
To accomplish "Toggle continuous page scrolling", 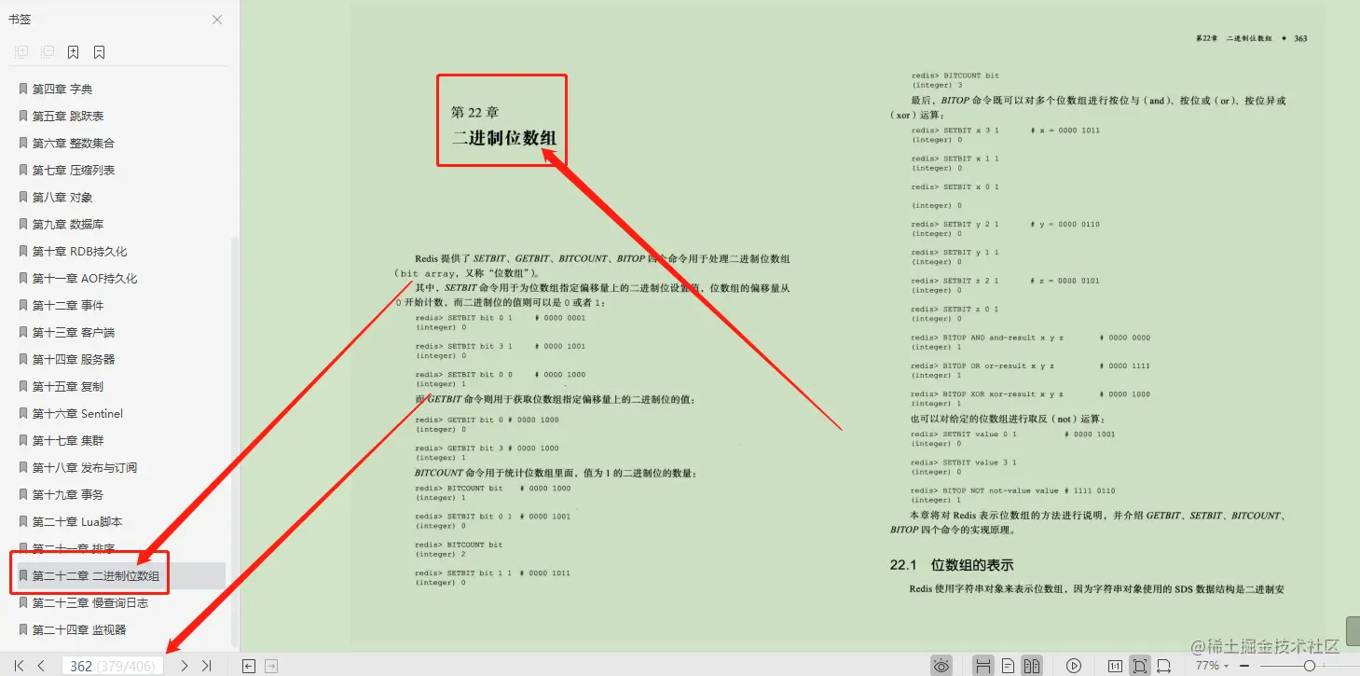I will (x=982, y=666).
